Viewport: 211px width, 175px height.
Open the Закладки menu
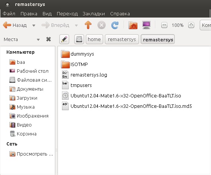point(94,14)
